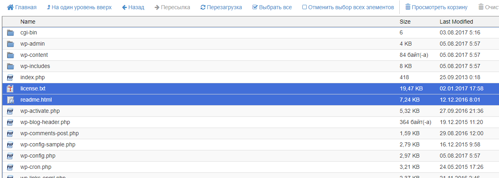Sort by Size column header
This screenshot has width=499, height=178.
405,22
